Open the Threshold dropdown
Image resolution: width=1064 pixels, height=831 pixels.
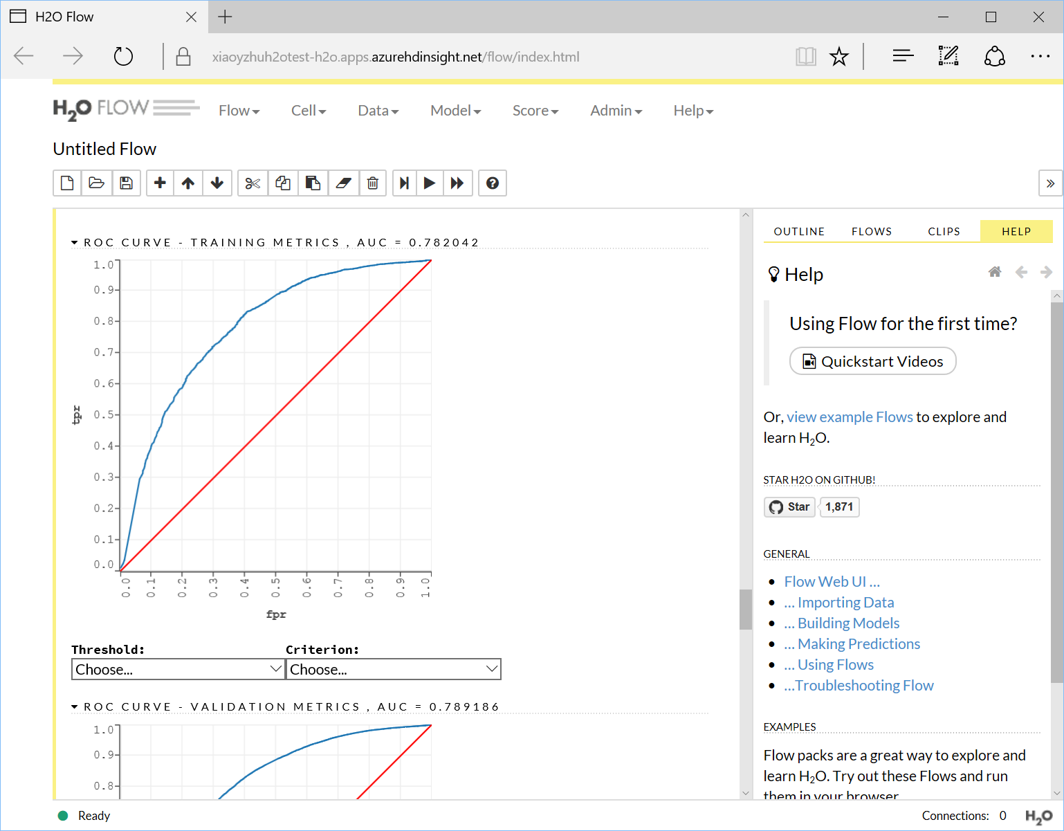[178, 669]
